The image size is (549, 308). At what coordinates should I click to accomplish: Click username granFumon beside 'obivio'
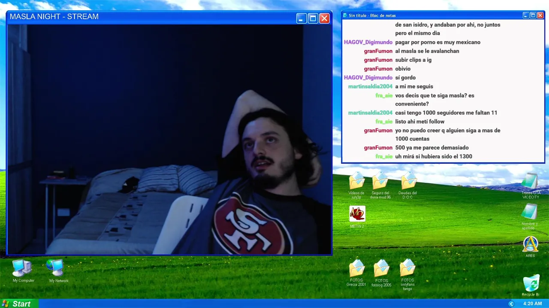point(378,69)
